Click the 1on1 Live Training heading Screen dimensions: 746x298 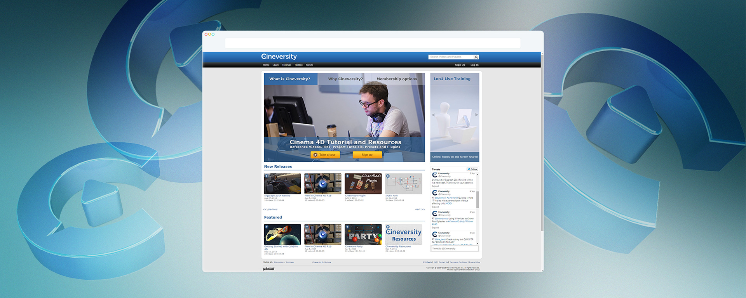click(452, 79)
